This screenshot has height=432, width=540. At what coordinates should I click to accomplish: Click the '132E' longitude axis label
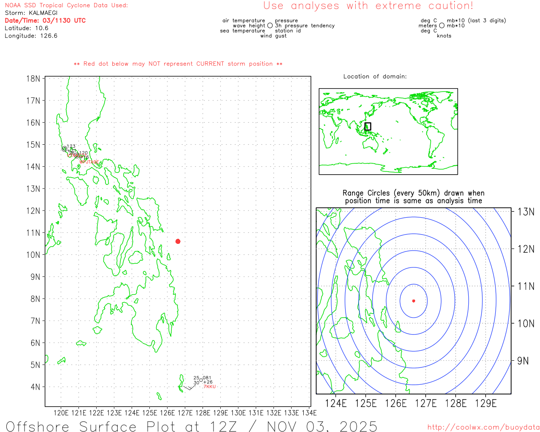coord(273,413)
